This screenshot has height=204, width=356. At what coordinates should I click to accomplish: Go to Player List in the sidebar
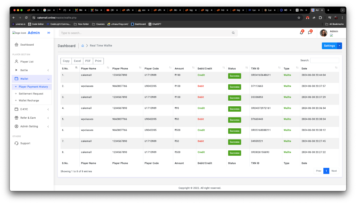(27, 62)
